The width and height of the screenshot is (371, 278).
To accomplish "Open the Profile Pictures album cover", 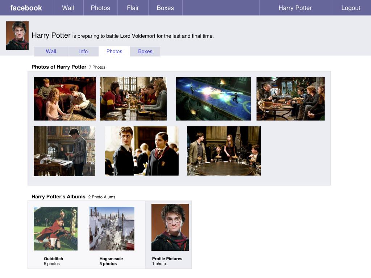I will (170, 227).
